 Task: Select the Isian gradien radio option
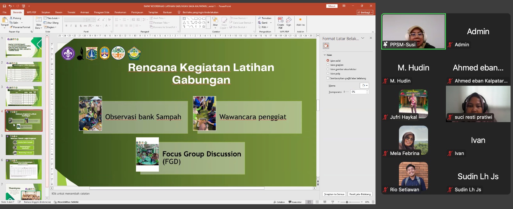328,65
